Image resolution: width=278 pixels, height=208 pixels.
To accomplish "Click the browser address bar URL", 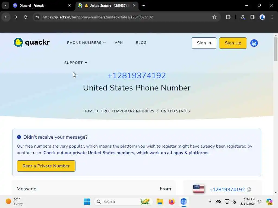I will [x=98, y=17].
